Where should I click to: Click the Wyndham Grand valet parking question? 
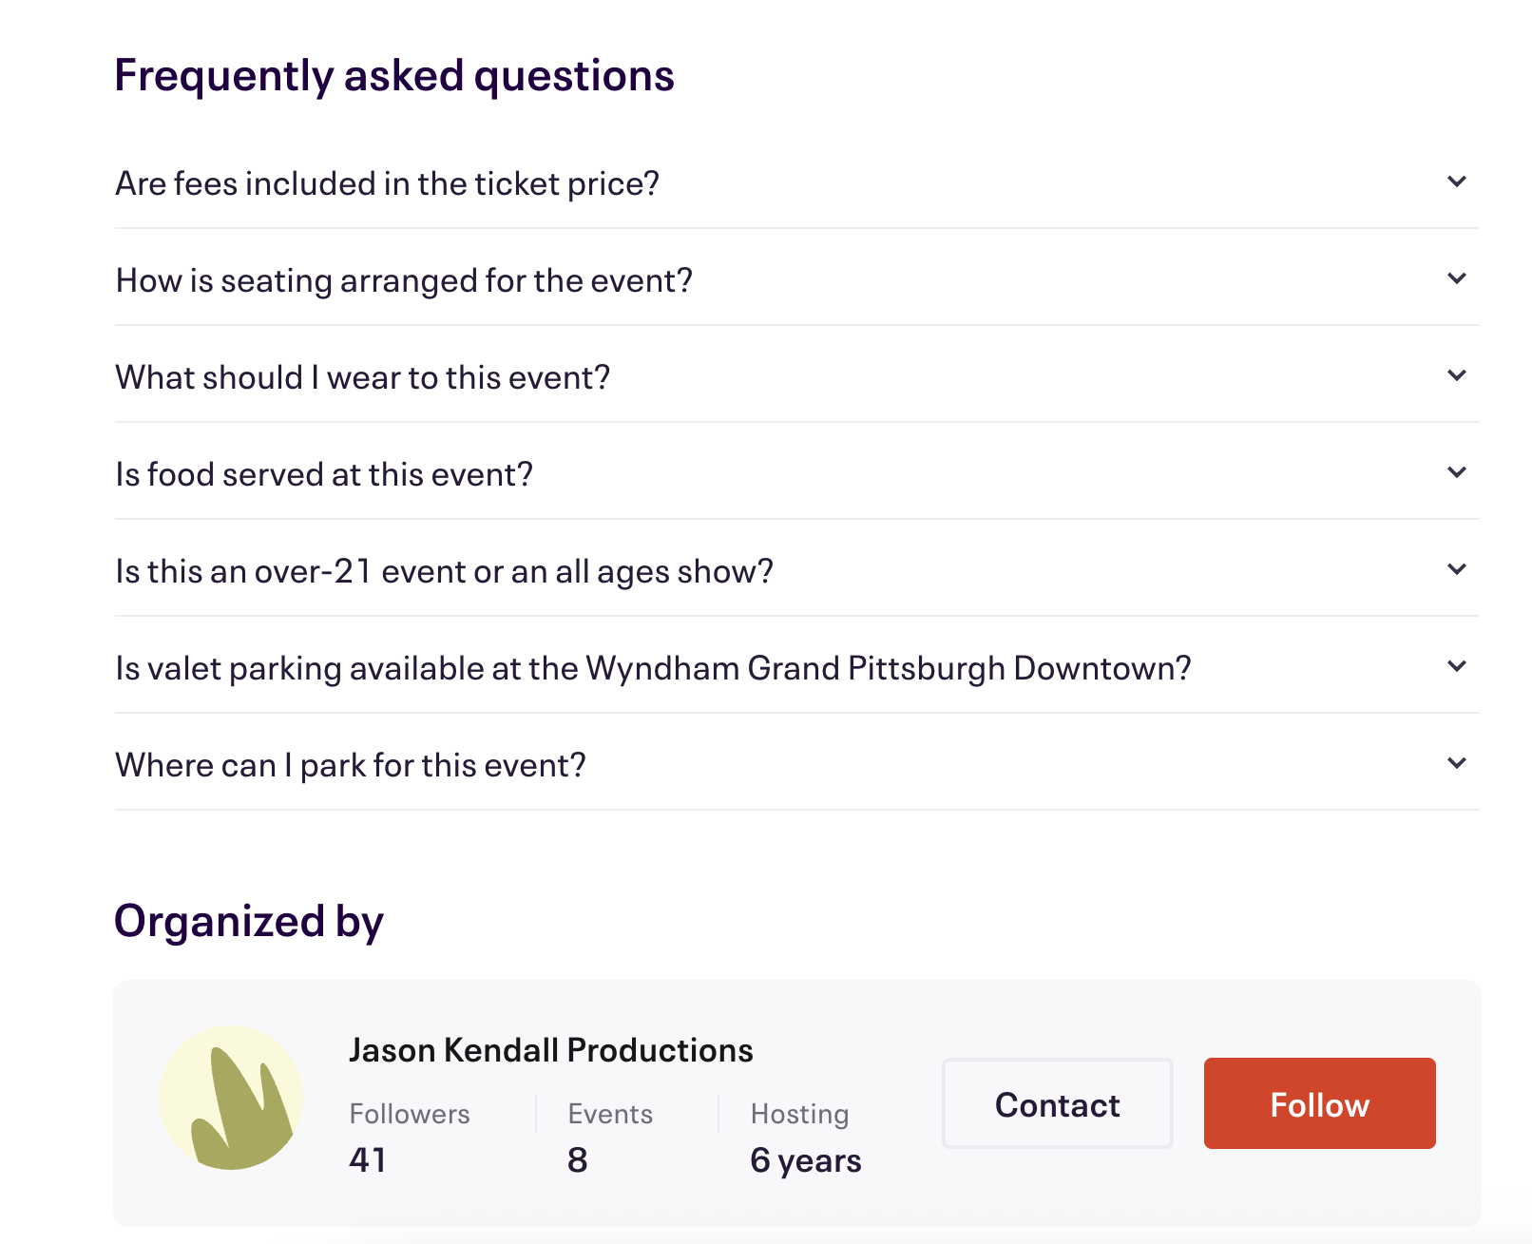(653, 668)
